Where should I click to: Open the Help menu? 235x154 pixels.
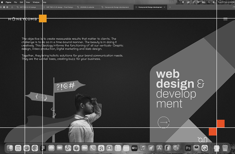click(x=44, y=2)
